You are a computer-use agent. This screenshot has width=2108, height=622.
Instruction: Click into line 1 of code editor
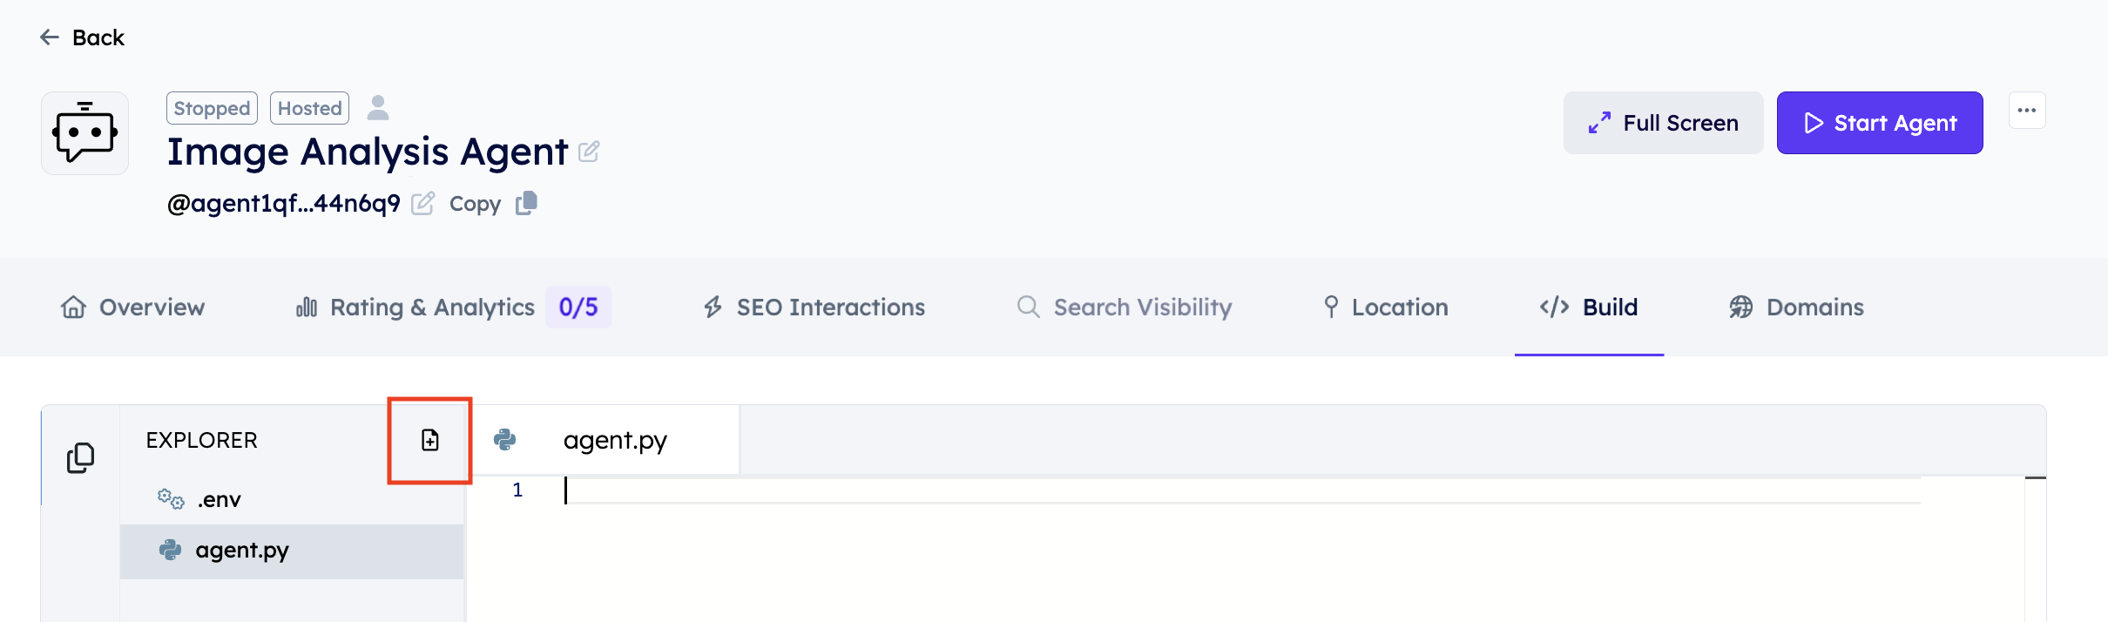1045,490
